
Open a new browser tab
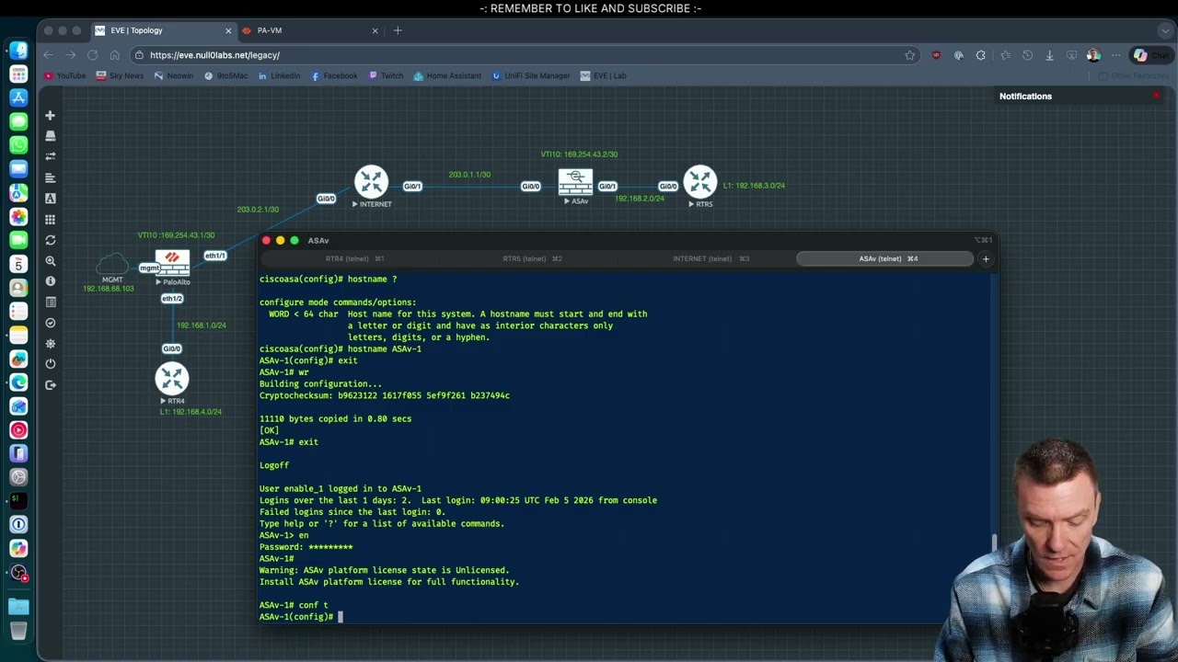(x=398, y=30)
